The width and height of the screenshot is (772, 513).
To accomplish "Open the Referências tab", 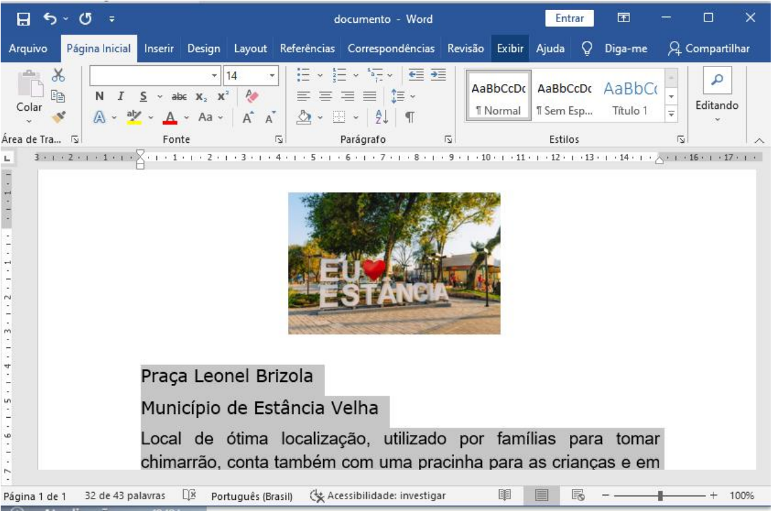I will pos(307,48).
